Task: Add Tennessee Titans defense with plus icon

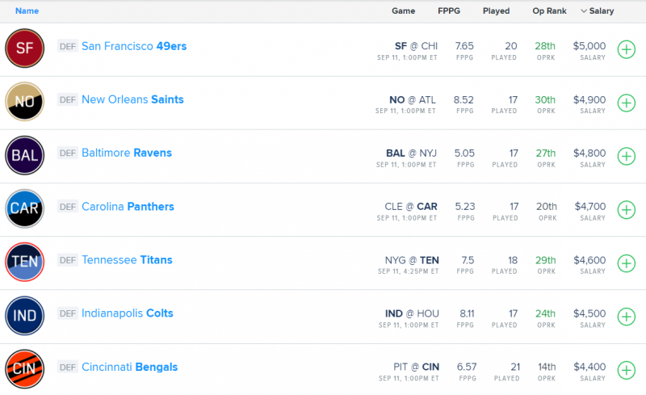Action: click(x=627, y=263)
